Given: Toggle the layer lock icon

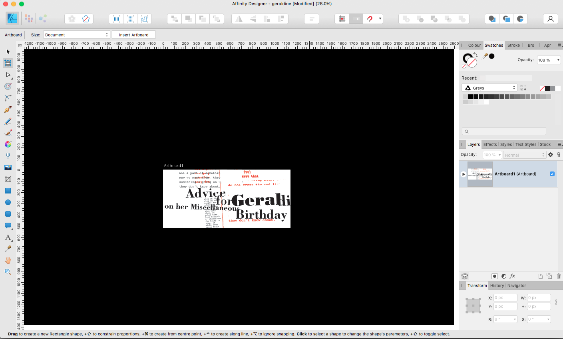Looking at the screenshot, I should pyautogui.click(x=559, y=155).
